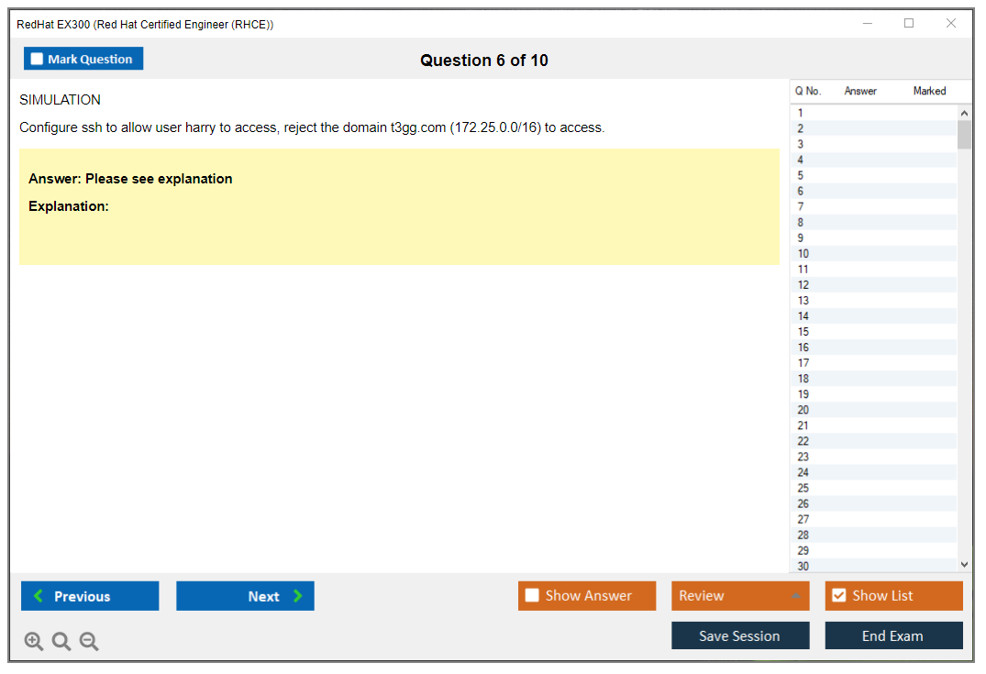Click the End Exam button

pos(893,635)
